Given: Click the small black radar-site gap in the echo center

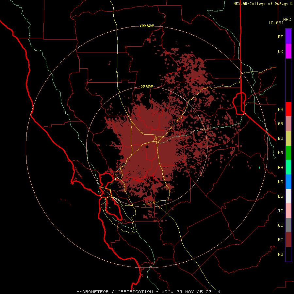Looking at the screenshot, I should 147,147.
